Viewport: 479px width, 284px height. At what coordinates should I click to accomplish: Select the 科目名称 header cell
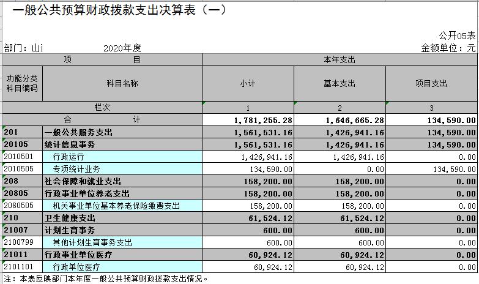click(122, 83)
